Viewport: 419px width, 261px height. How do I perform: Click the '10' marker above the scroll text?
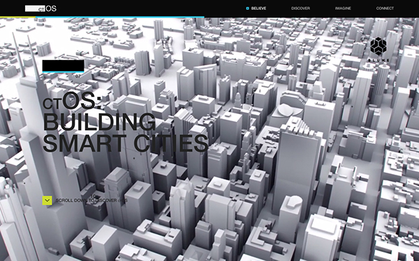[94, 196]
